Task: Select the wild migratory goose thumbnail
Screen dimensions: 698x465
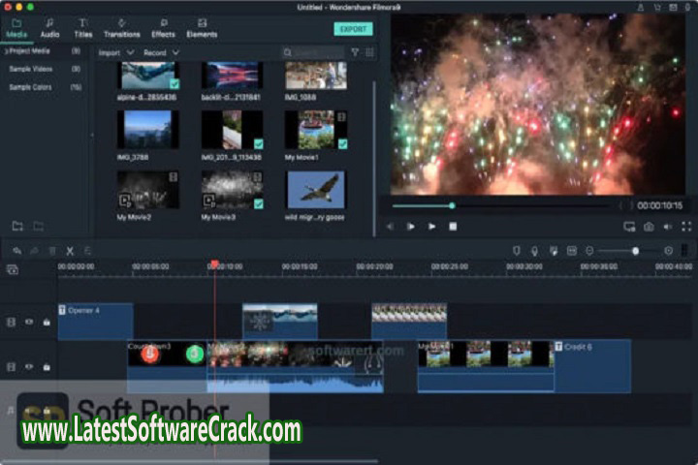Action: [x=316, y=190]
